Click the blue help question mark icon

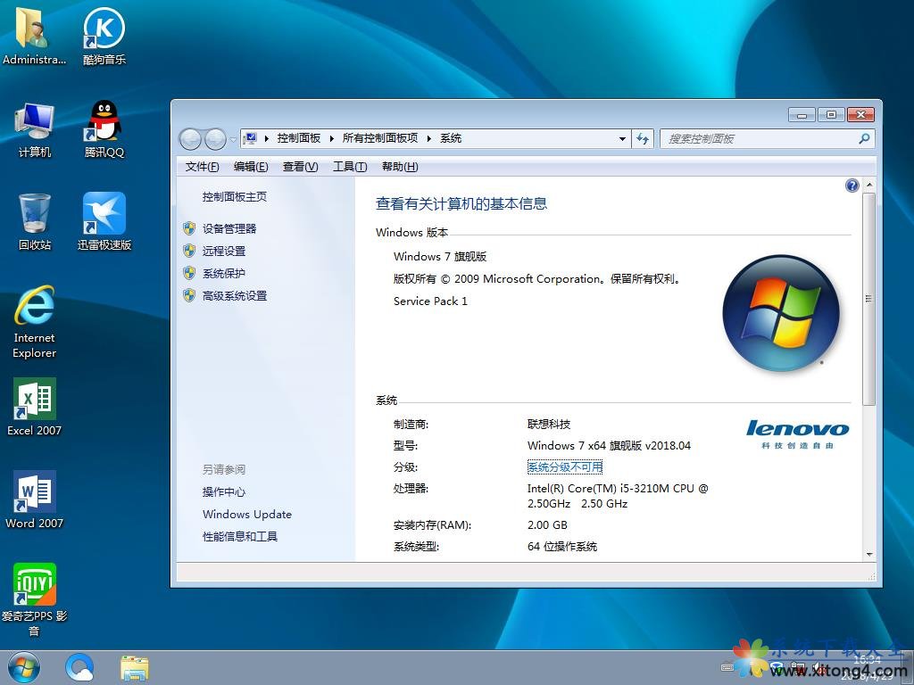tap(852, 186)
